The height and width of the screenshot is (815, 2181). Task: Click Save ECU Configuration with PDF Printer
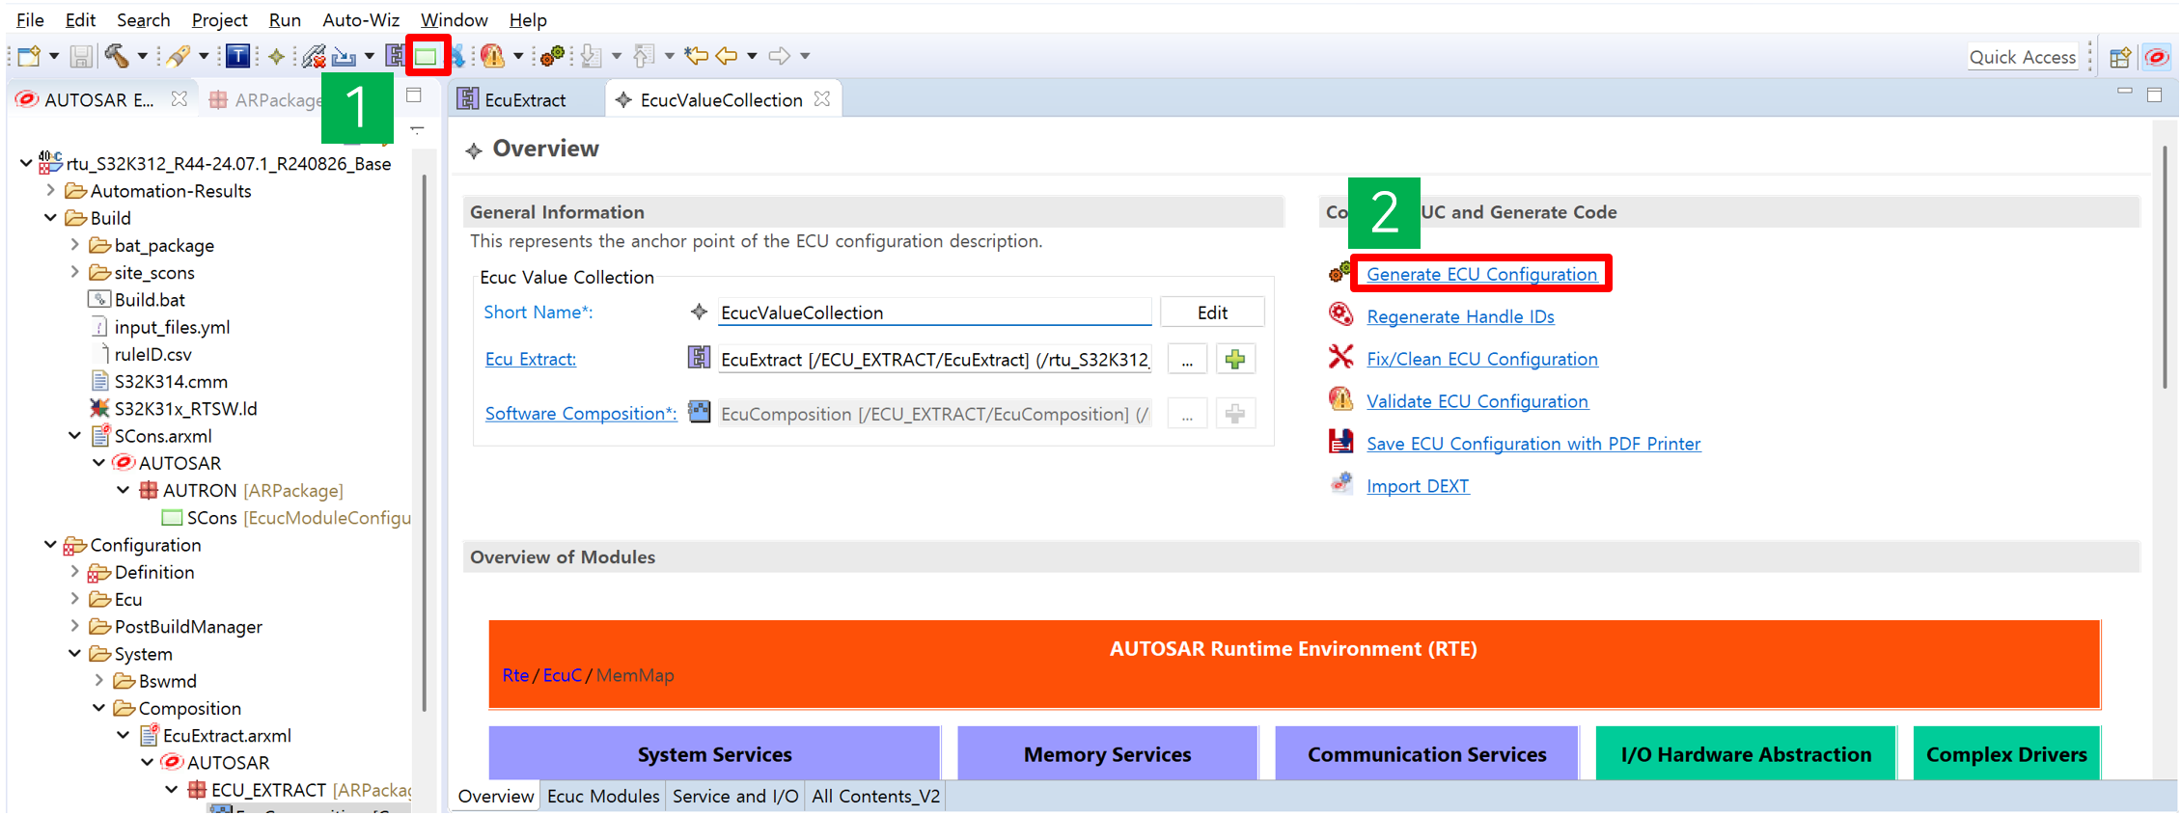pos(1533,444)
